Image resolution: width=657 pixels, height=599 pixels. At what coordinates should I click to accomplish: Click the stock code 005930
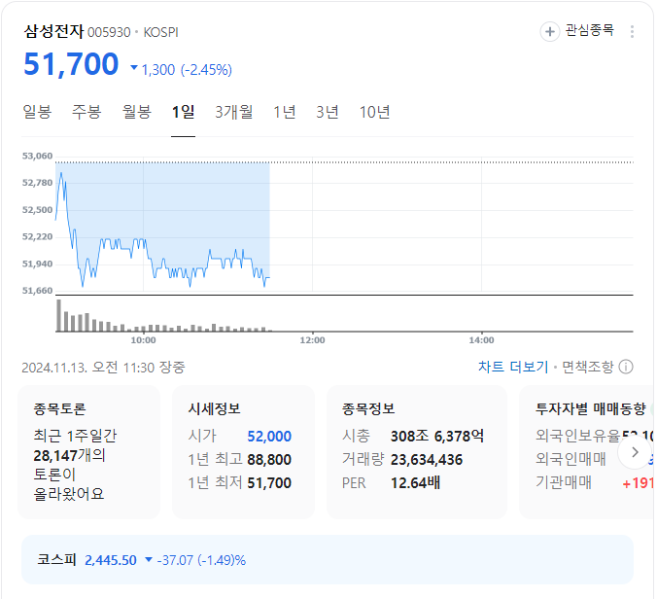tap(109, 32)
